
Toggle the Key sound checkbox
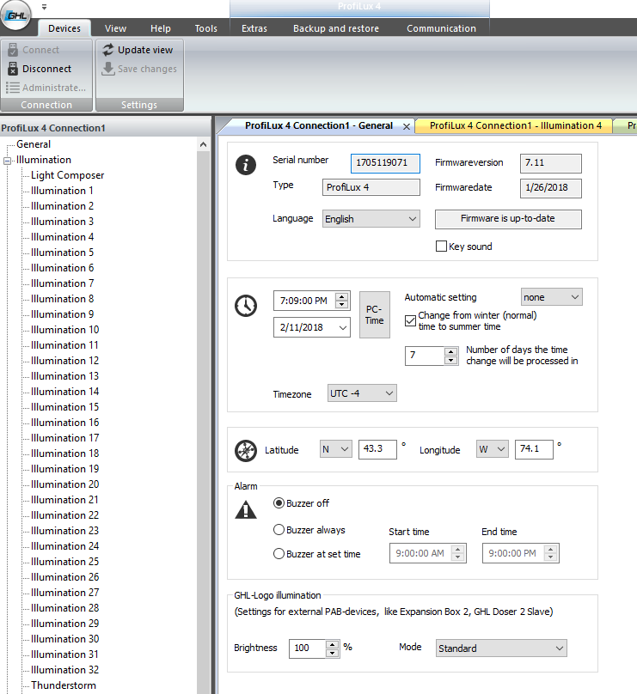[x=441, y=247]
